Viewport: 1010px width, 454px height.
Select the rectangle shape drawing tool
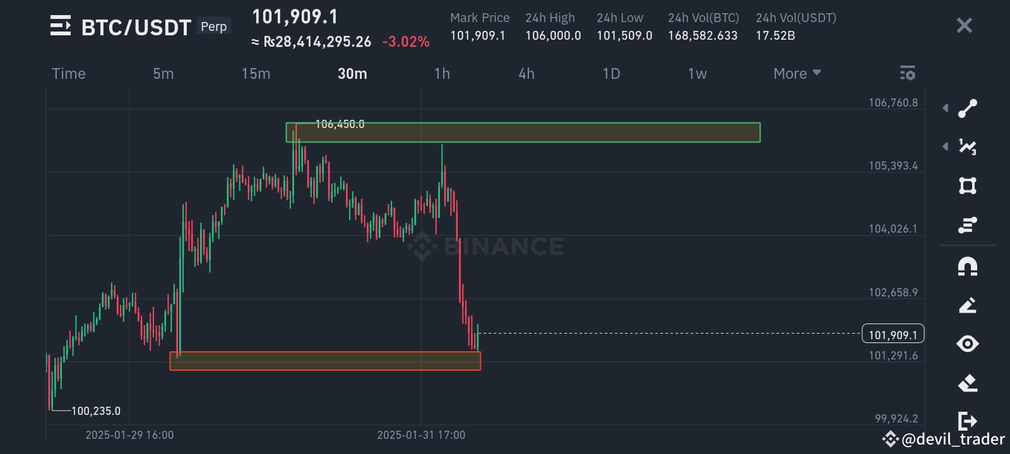[968, 185]
